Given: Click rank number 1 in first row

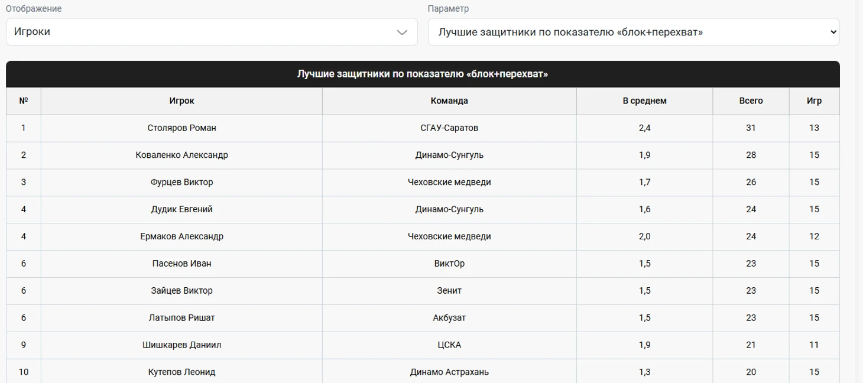Looking at the screenshot, I should (x=24, y=128).
